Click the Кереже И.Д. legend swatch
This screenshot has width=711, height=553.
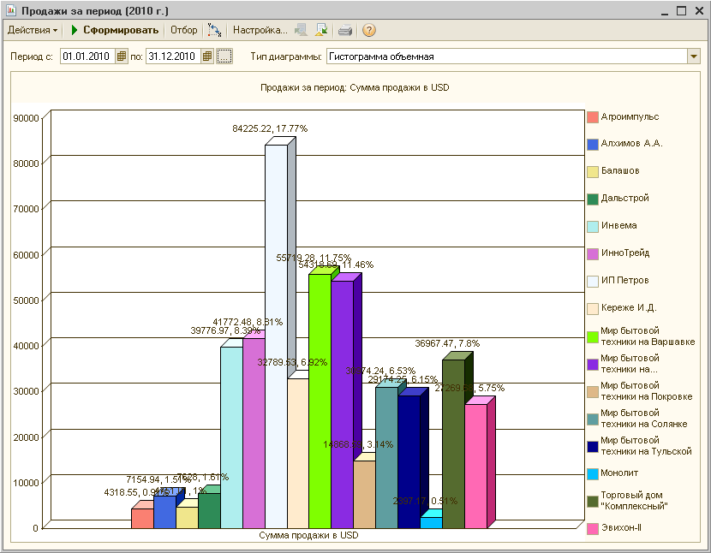click(593, 309)
